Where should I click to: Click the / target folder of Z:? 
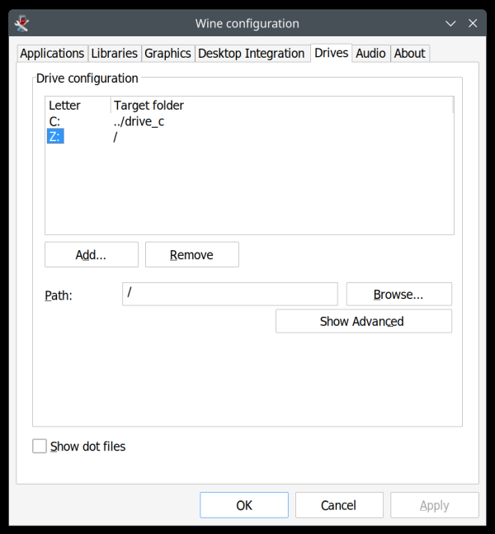point(115,137)
